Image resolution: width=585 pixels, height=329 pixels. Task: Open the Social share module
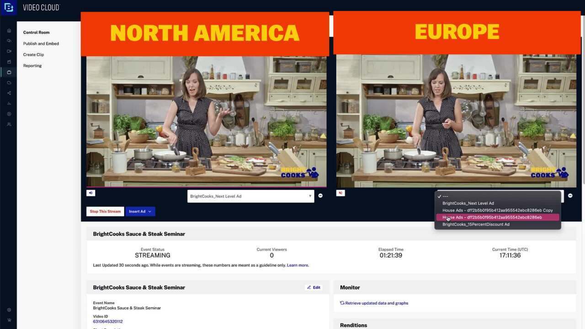[9, 93]
